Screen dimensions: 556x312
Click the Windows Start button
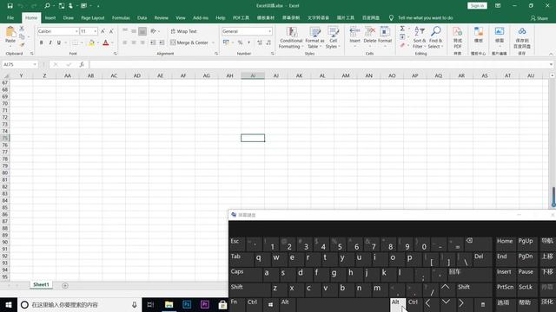tap(9, 304)
